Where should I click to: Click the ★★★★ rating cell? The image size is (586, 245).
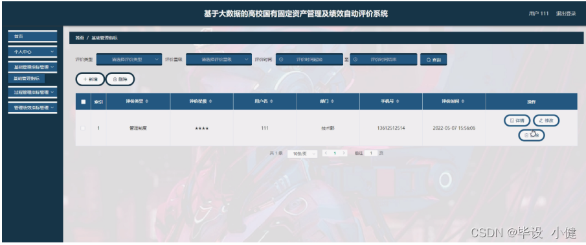pyautogui.click(x=202, y=128)
